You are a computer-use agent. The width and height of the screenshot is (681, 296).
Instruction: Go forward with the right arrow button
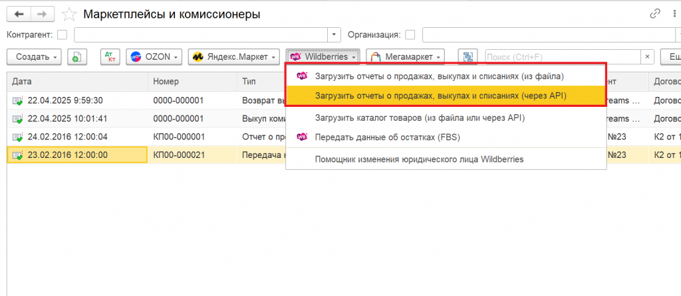42,15
